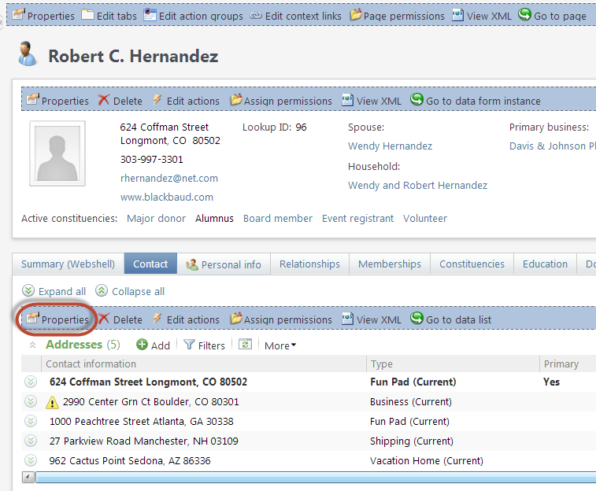Expand all sections

pyautogui.click(x=54, y=291)
